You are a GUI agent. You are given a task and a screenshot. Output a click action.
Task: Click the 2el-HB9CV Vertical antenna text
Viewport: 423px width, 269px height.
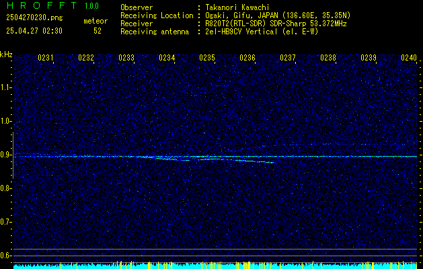tap(262, 32)
